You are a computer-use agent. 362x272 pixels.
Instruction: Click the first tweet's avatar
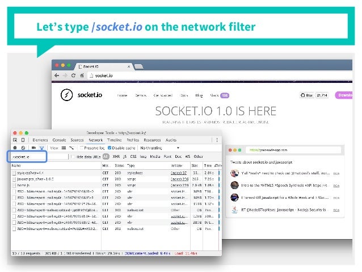click(x=234, y=173)
